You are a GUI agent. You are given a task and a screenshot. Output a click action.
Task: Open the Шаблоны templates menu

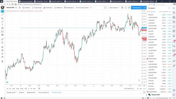pyautogui.click(x=58, y=8)
